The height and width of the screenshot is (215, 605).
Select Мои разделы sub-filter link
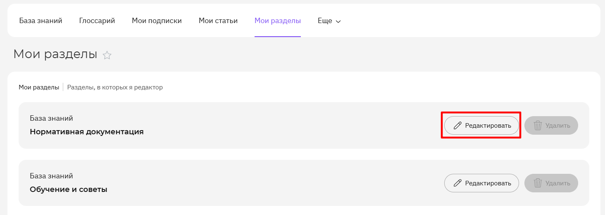(x=39, y=87)
